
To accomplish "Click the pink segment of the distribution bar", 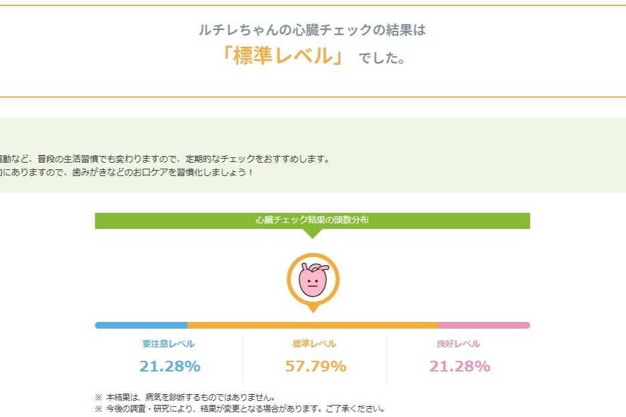I will [483, 325].
